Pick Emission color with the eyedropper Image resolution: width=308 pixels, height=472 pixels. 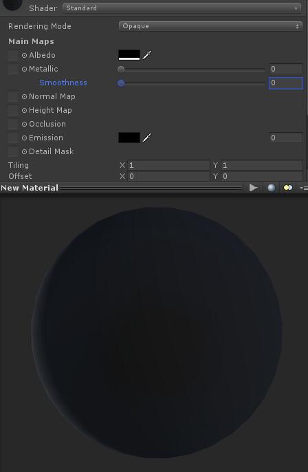click(147, 138)
